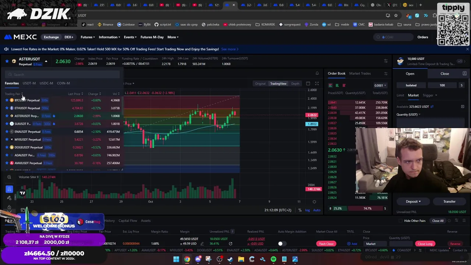Open order book settings sliders icon
Image resolution: width=471 pixels, height=265 pixels.
point(386,74)
